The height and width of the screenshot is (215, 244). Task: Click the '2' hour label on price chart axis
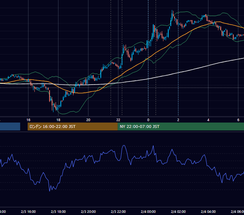[178, 120]
